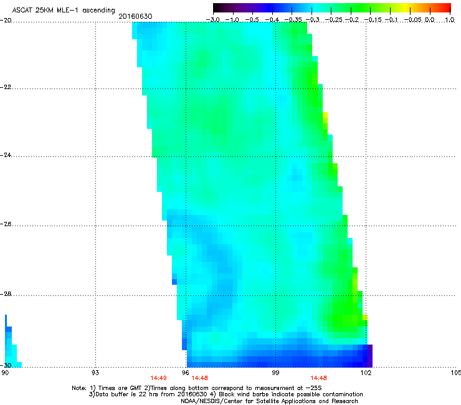The height and width of the screenshot is (405, 461).
Task: Click the -28 latitude axis label
Action: coord(6,294)
